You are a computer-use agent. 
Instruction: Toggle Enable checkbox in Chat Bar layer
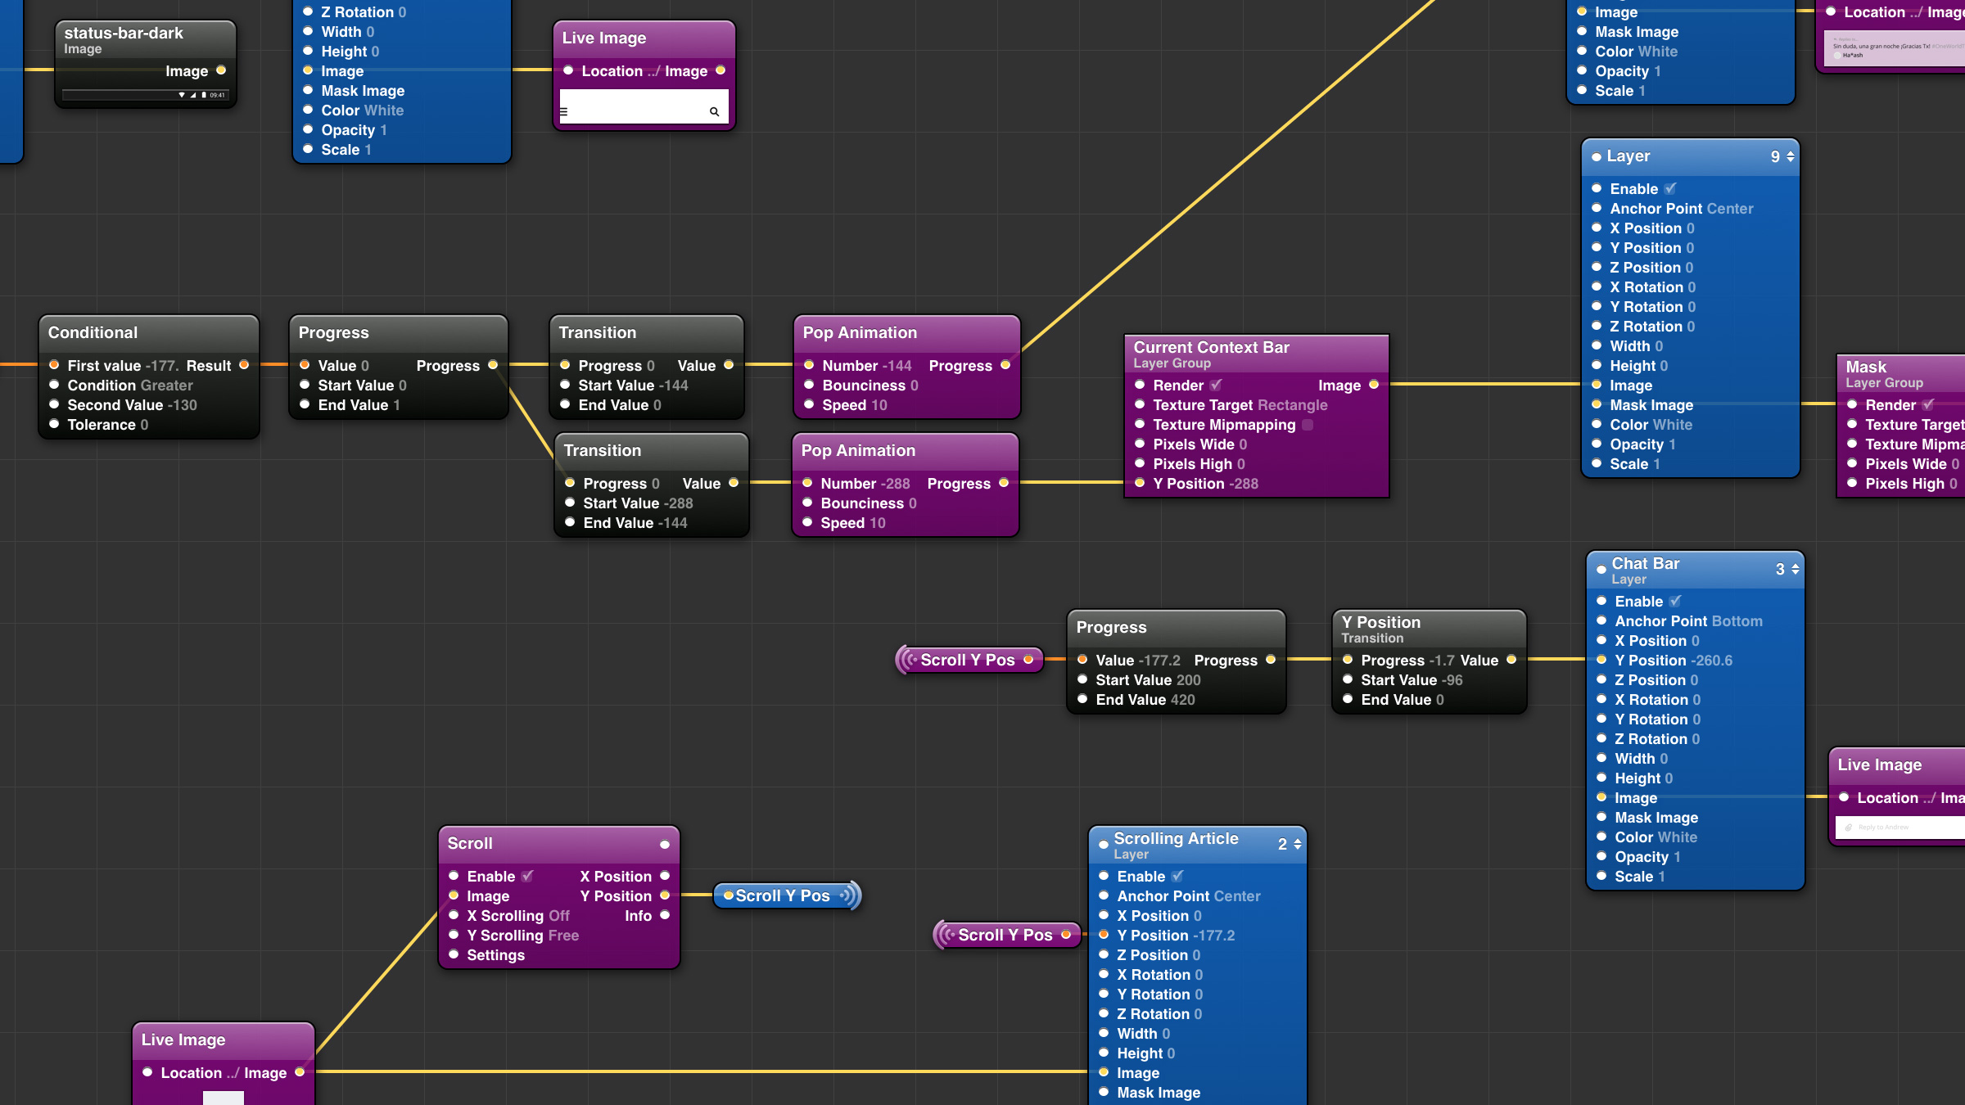[1675, 601]
